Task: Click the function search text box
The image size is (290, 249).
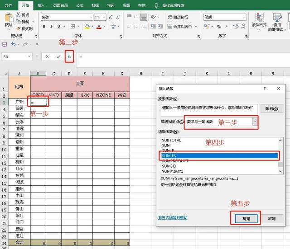Action: tap(209, 110)
